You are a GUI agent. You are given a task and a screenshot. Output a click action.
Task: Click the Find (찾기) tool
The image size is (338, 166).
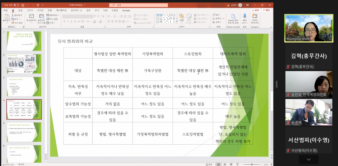pyautogui.click(x=216, y=15)
